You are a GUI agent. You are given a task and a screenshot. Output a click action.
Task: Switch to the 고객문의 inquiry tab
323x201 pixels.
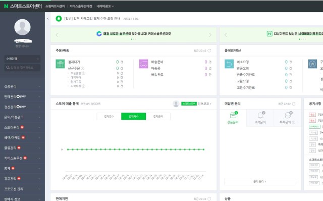pyautogui.click(x=260, y=118)
